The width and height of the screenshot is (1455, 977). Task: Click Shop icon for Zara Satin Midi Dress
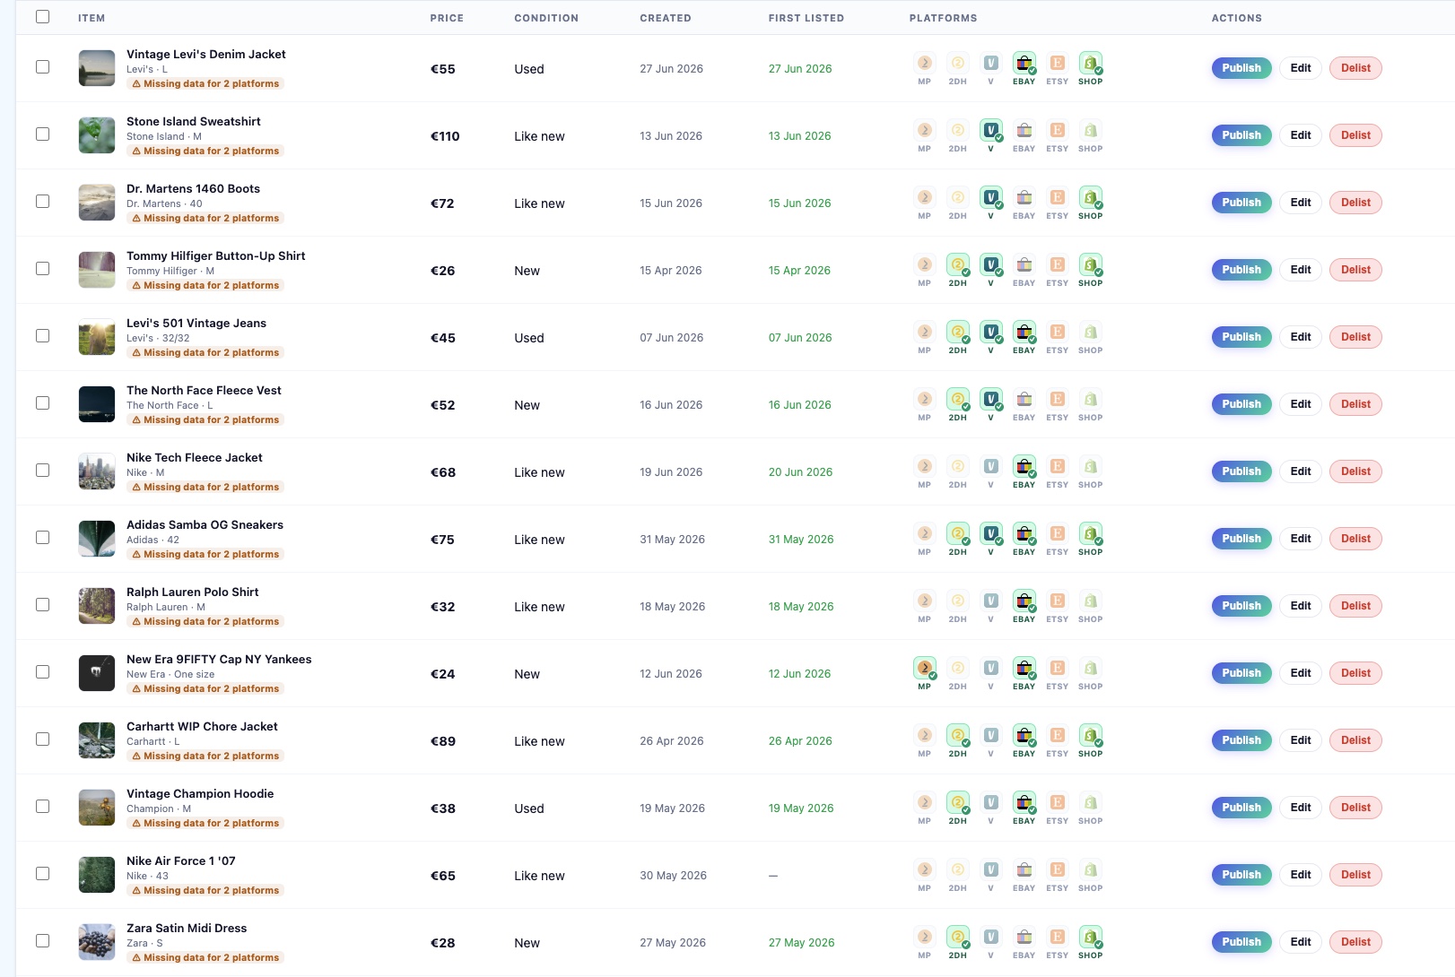[1090, 937]
